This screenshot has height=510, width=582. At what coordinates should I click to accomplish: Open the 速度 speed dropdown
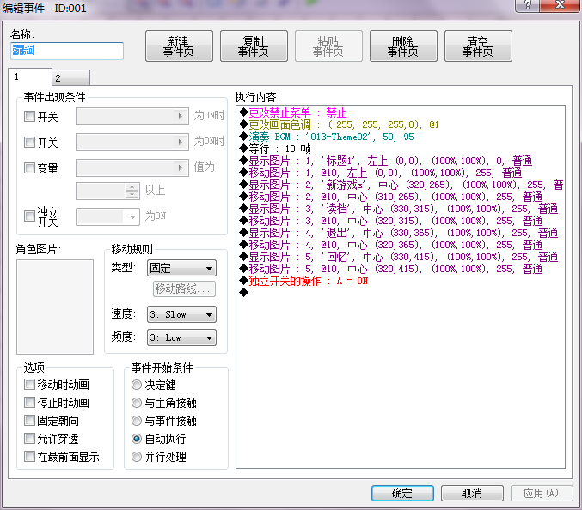[181, 314]
